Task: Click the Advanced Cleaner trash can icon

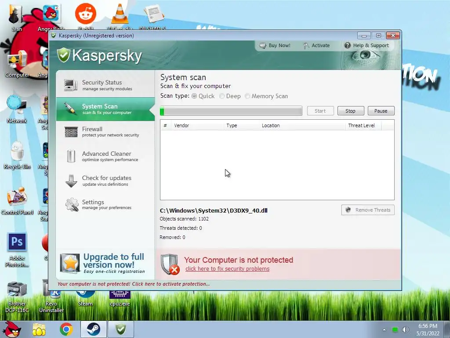Action: tap(71, 156)
